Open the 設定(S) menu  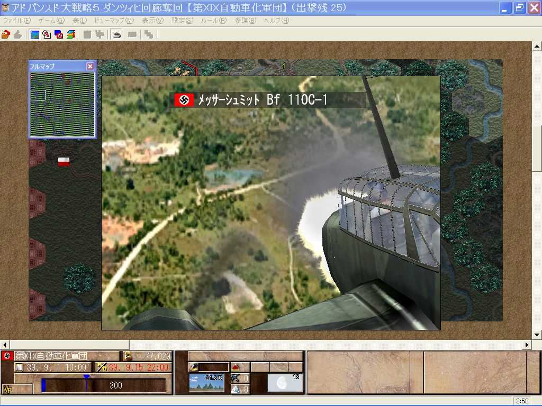tap(182, 21)
